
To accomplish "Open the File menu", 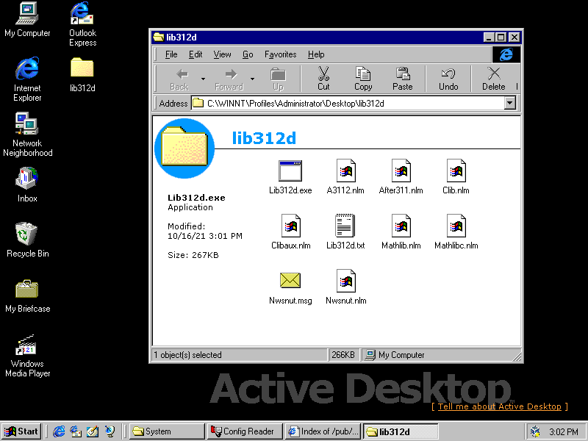I will (x=171, y=54).
